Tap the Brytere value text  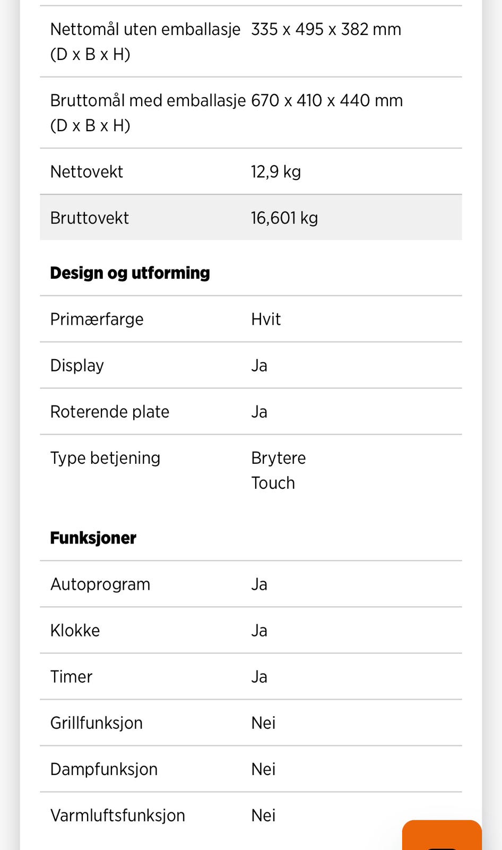coord(278,458)
